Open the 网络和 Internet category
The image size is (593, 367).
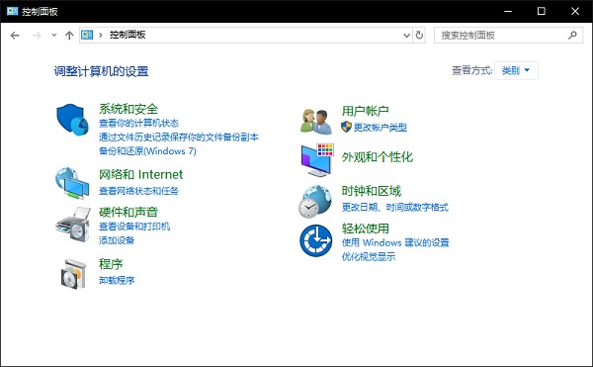pos(140,174)
